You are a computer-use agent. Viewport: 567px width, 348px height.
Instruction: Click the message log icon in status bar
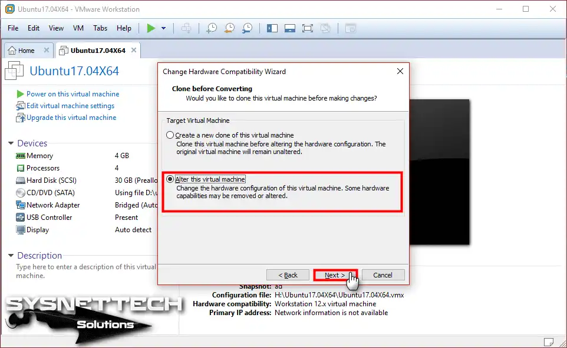(548, 342)
